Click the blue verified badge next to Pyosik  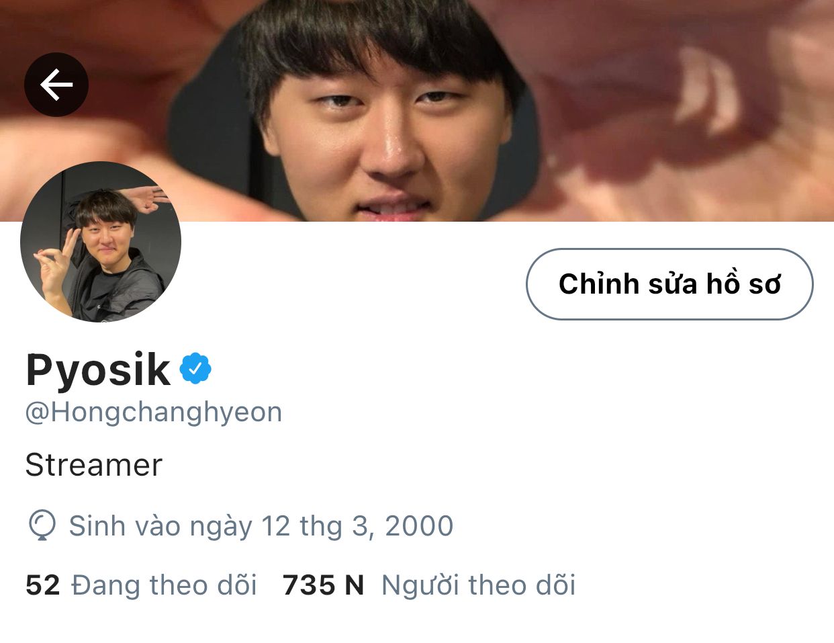pos(195,368)
